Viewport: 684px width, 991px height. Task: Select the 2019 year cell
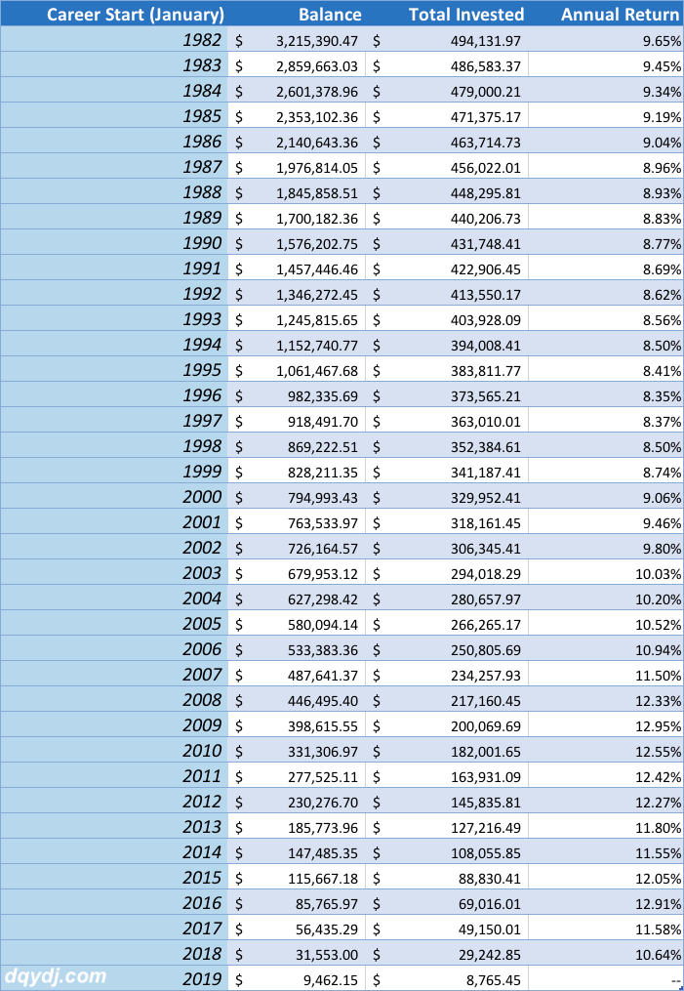tap(114, 978)
